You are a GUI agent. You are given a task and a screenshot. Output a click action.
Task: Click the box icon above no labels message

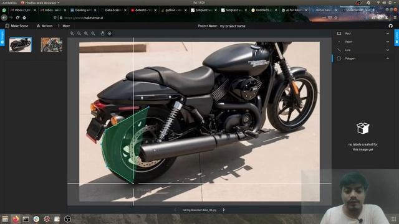(x=363, y=128)
